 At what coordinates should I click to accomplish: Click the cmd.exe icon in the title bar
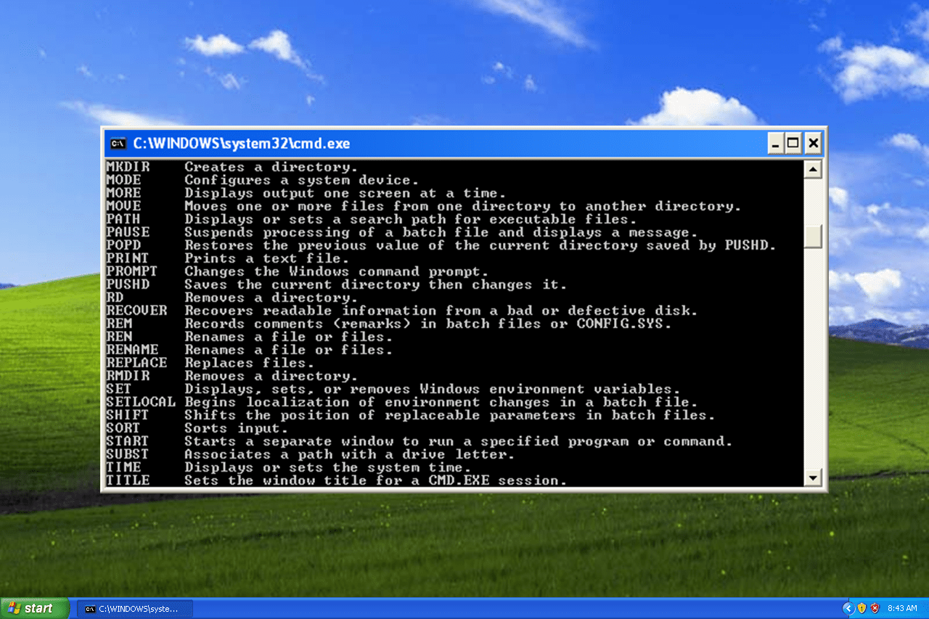(118, 144)
